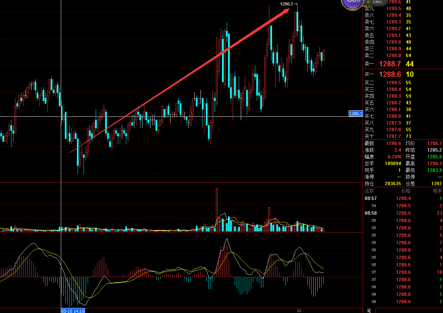The width and height of the screenshot is (443, 313).
Task: Click the 卖八 price 1289.4
Action: [x=394, y=15]
